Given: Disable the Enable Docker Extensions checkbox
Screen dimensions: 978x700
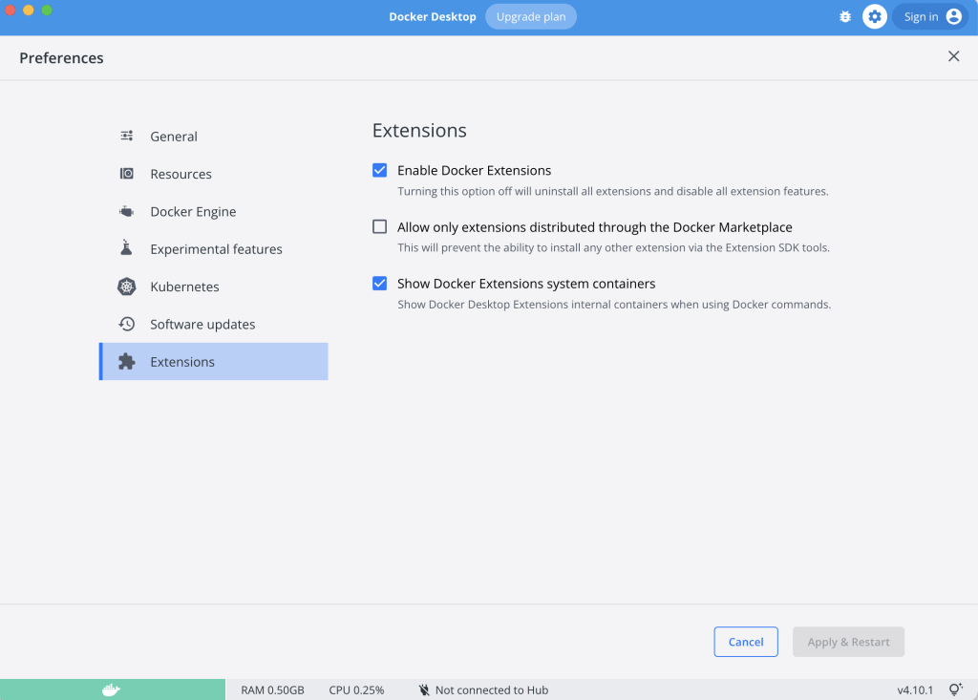Looking at the screenshot, I should point(380,170).
